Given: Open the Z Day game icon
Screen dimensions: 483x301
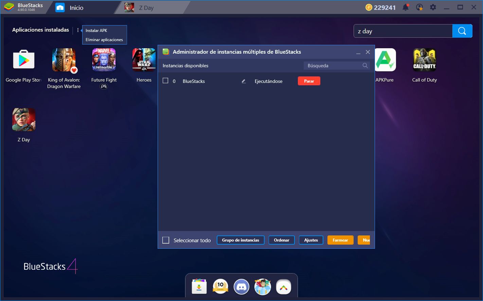Looking at the screenshot, I should (x=24, y=120).
